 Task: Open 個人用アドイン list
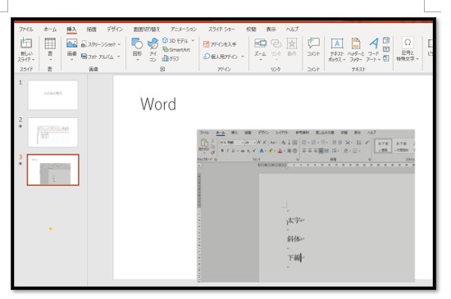pos(221,57)
